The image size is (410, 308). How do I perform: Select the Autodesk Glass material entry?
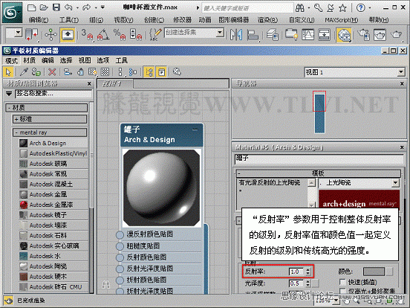click(x=53, y=164)
